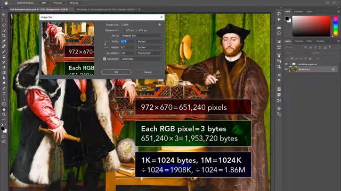
Task: Hide the layer group above Background
Action: point(286,64)
